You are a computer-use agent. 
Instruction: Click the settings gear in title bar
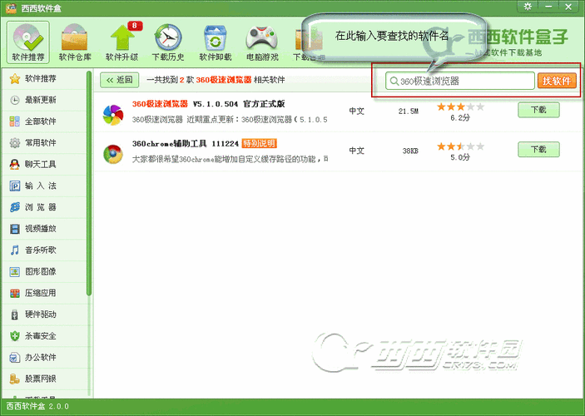coord(528,7)
